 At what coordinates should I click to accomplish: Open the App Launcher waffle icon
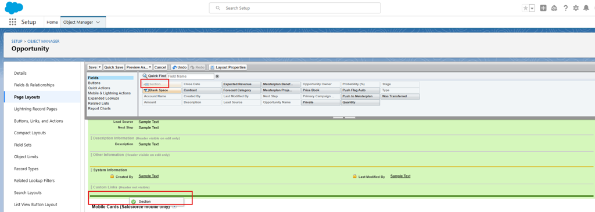(13, 22)
